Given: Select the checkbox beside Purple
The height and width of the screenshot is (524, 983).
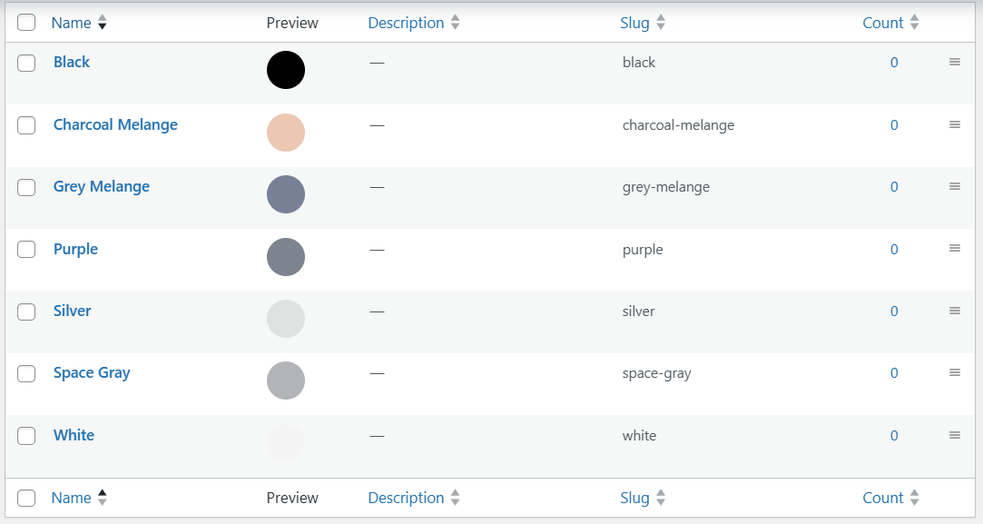Looking at the screenshot, I should tap(26, 249).
